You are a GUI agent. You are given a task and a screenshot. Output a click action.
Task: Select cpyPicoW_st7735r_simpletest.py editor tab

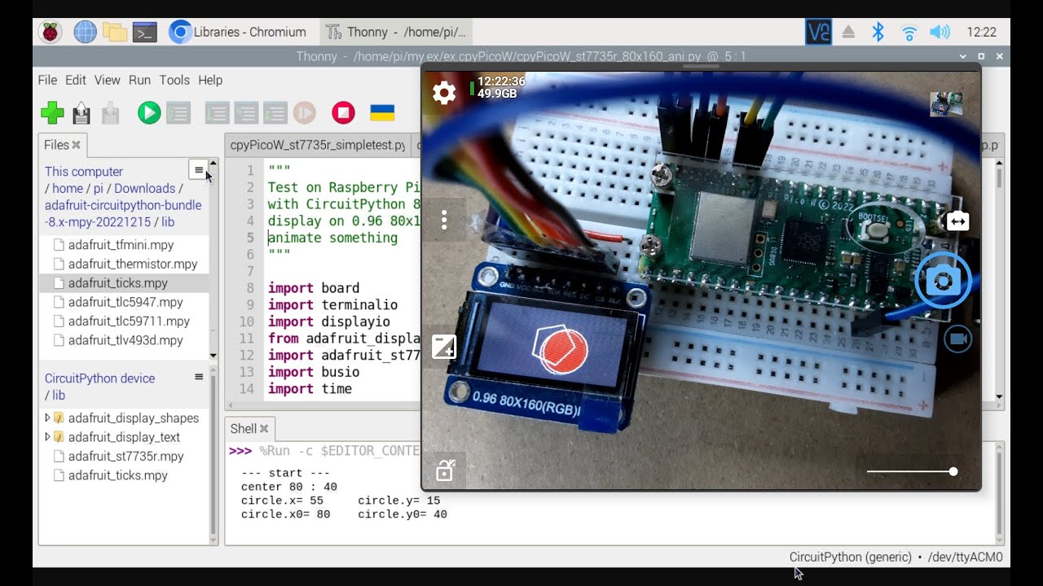(317, 145)
